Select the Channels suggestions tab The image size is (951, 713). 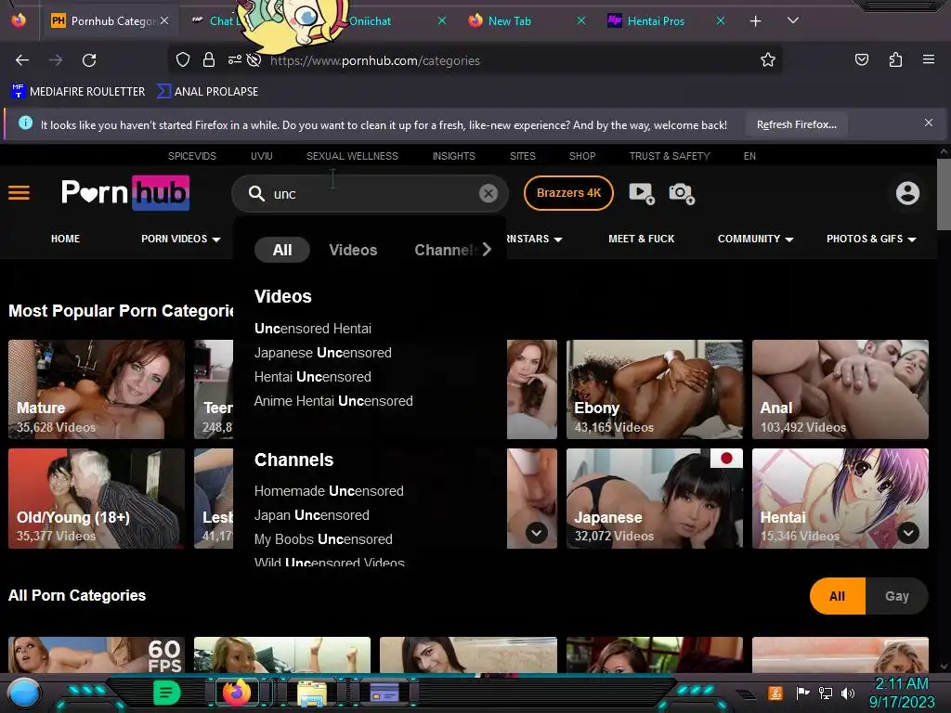tap(447, 250)
